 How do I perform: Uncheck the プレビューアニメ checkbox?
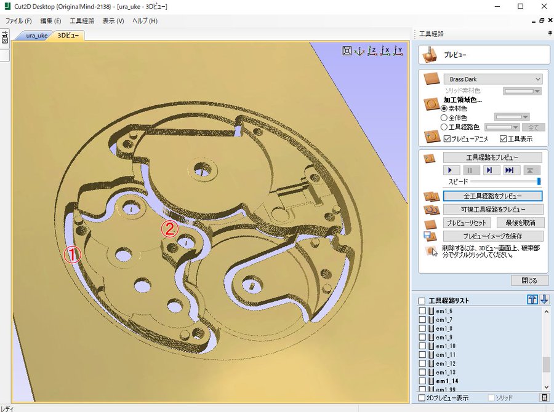(447, 138)
